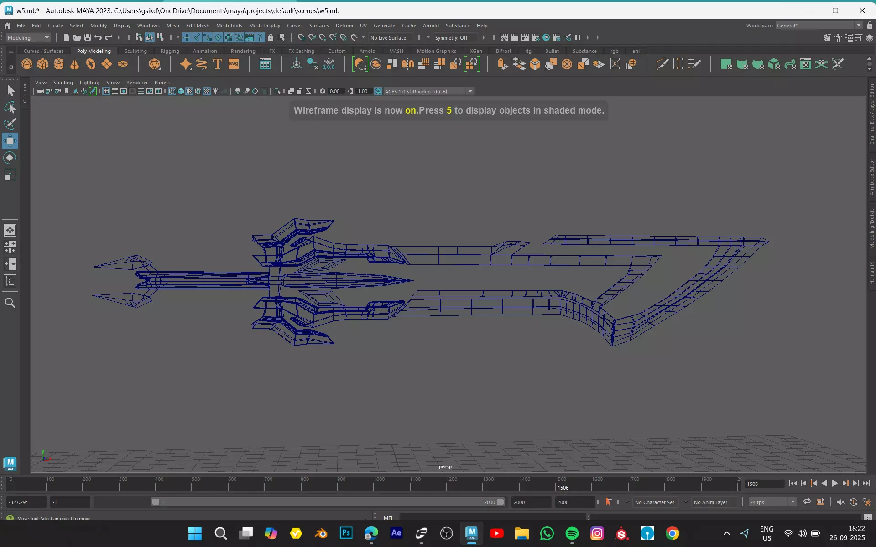Open the ACES 1.0 SDR-video view transform dropdown
The height and width of the screenshot is (547, 876).
click(x=429, y=91)
